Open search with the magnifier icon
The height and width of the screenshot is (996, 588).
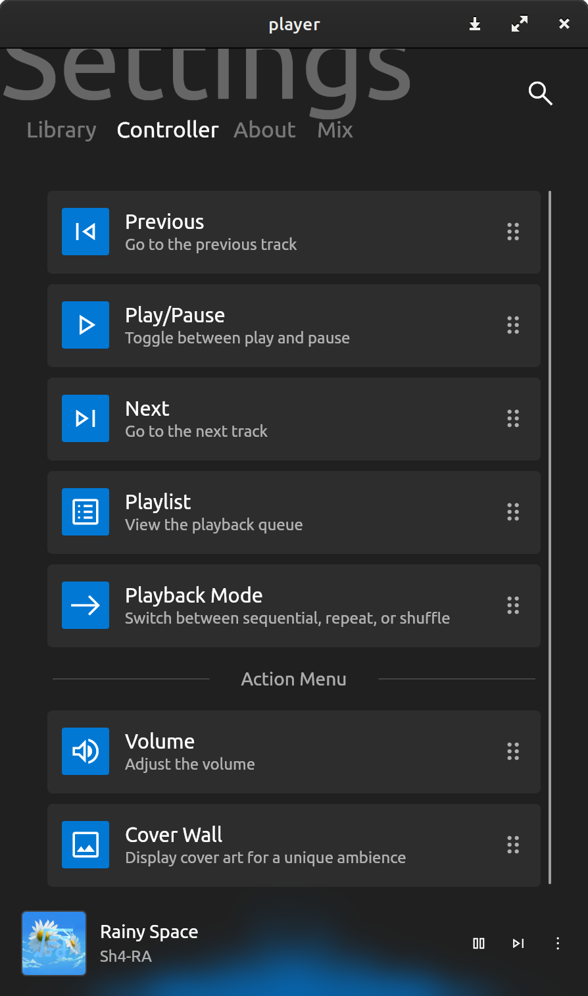(x=540, y=93)
